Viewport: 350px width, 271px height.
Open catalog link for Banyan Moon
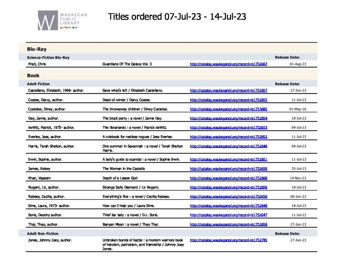(229, 224)
